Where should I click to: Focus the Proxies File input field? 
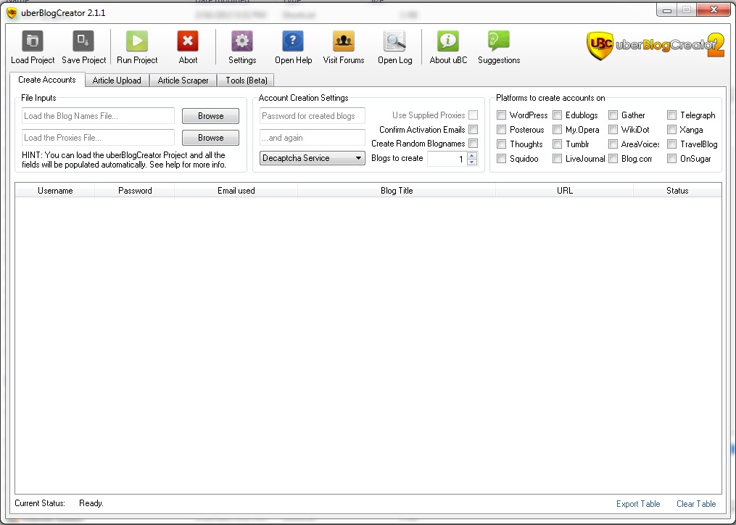[x=98, y=138]
